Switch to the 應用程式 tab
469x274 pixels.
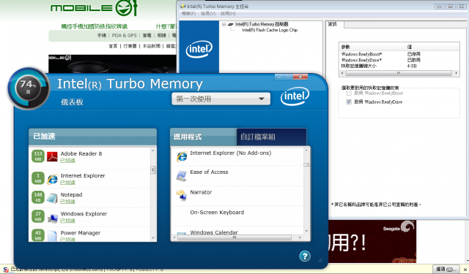coord(204,137)
